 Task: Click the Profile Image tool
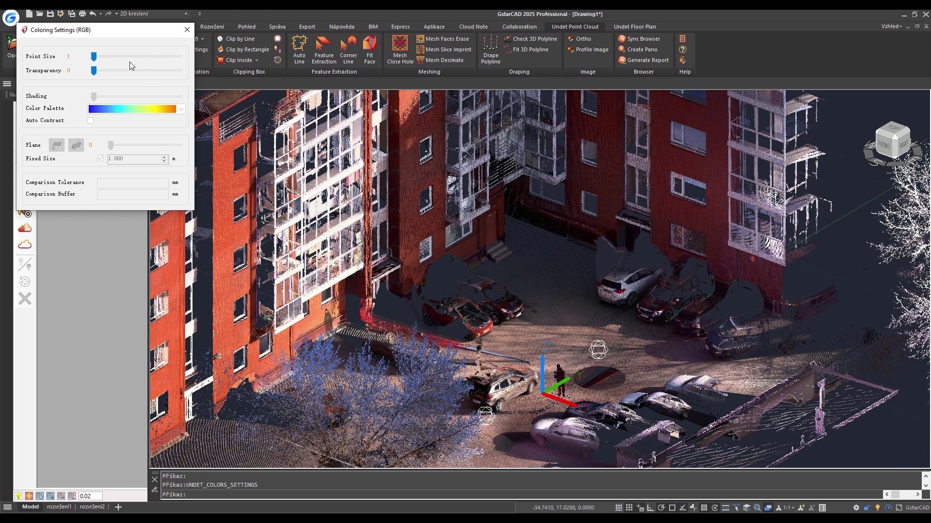coord(588,49)
